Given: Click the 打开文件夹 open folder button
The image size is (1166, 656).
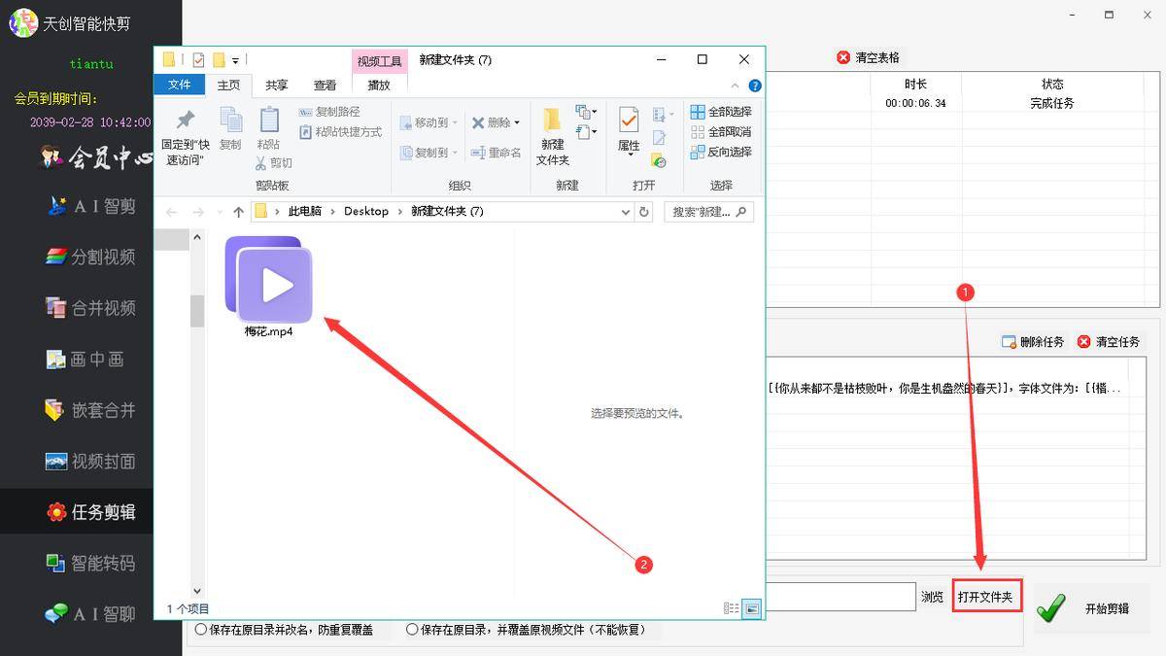Looking at the screenshot, I should [986, 597].
